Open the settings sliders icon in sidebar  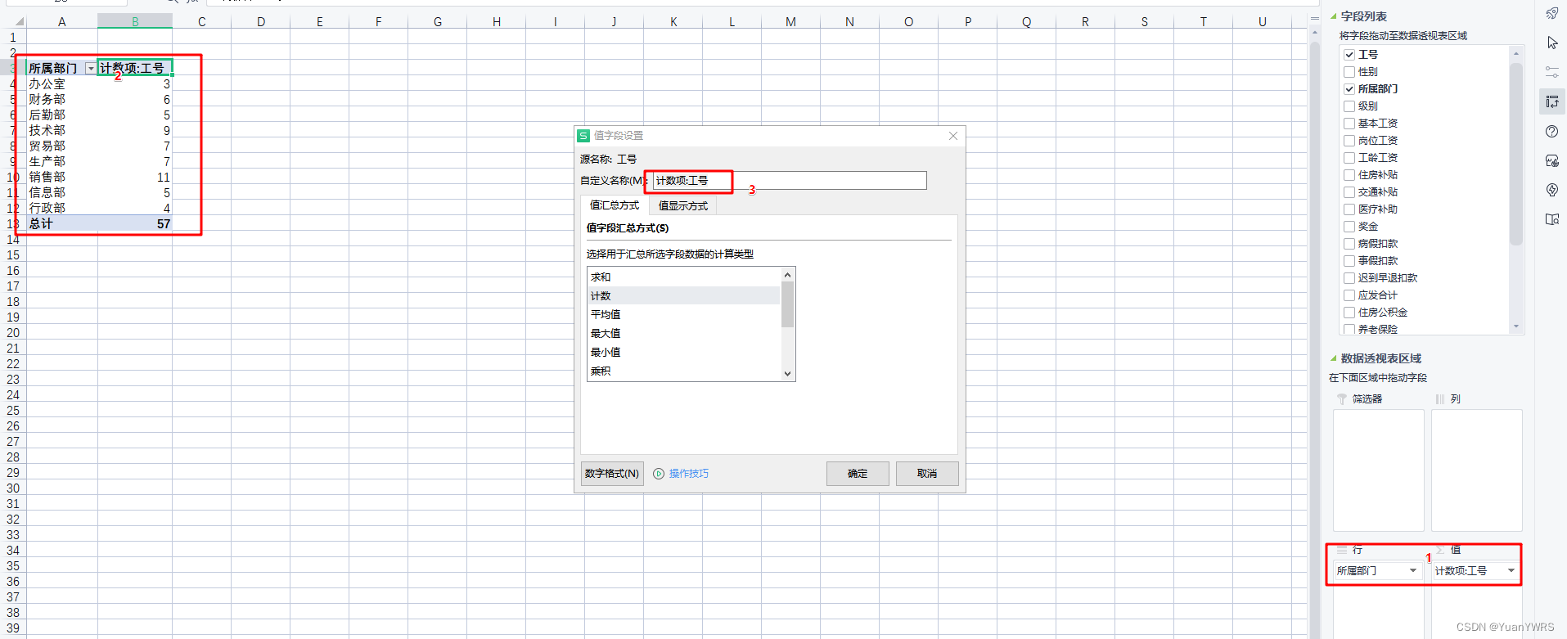(1551, 72)
